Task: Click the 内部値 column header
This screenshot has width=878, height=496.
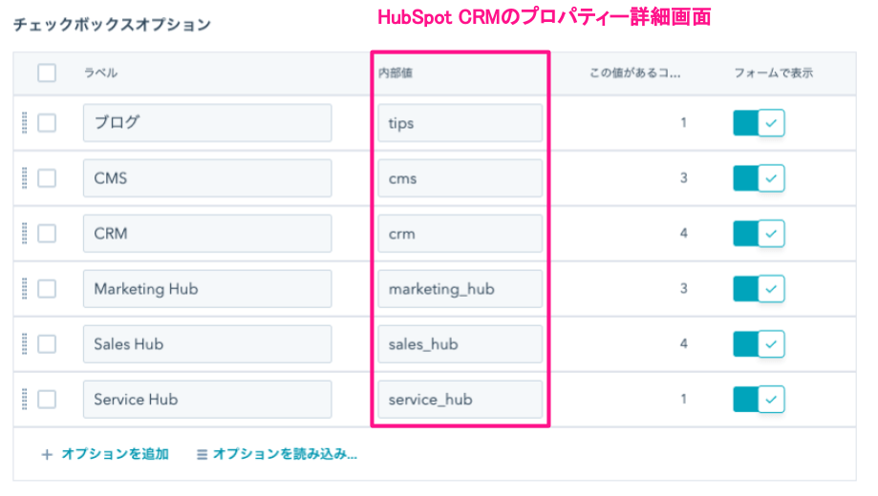Action: 395,72
